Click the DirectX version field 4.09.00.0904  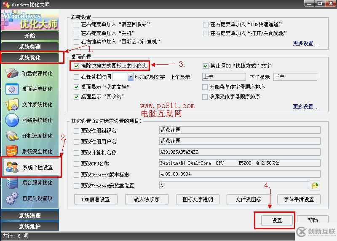click(x=240, y=174)
